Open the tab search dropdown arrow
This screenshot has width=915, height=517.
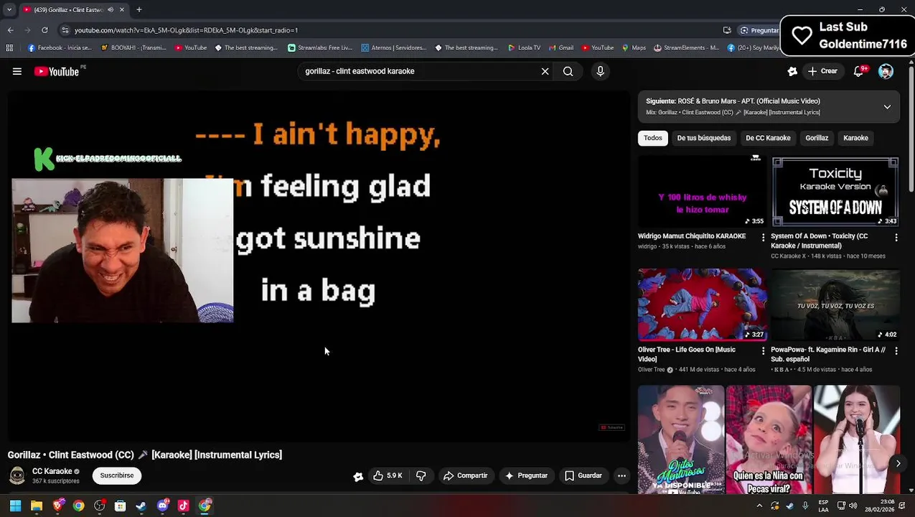point(9,9)
